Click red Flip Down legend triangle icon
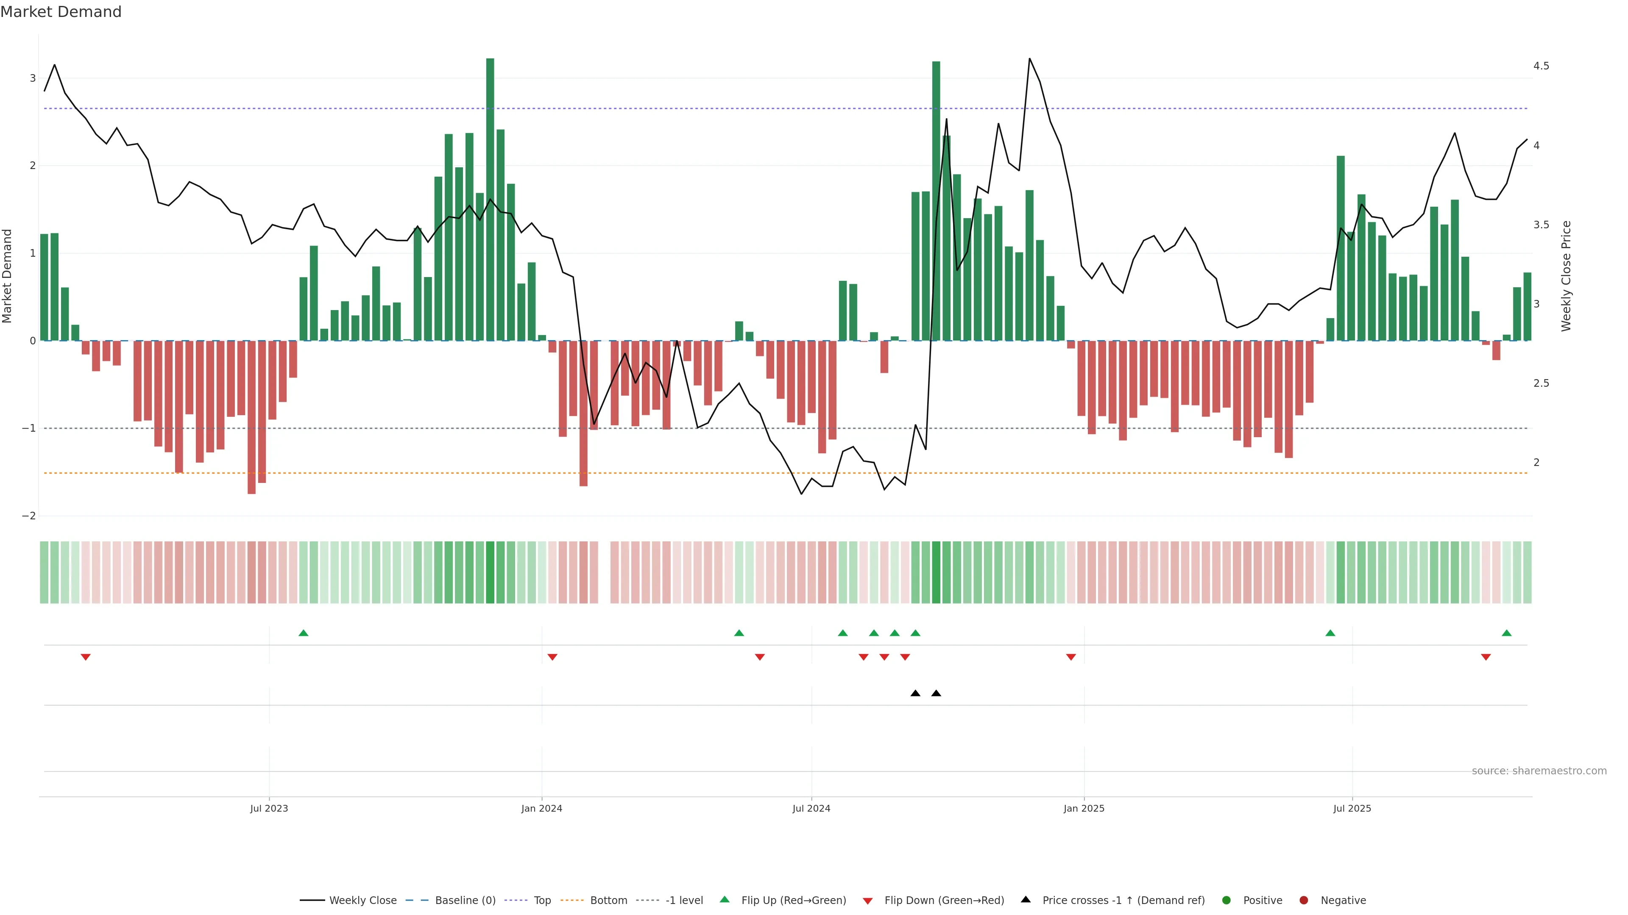Viewport: 1628px width, 915px height. pos(868,901)
